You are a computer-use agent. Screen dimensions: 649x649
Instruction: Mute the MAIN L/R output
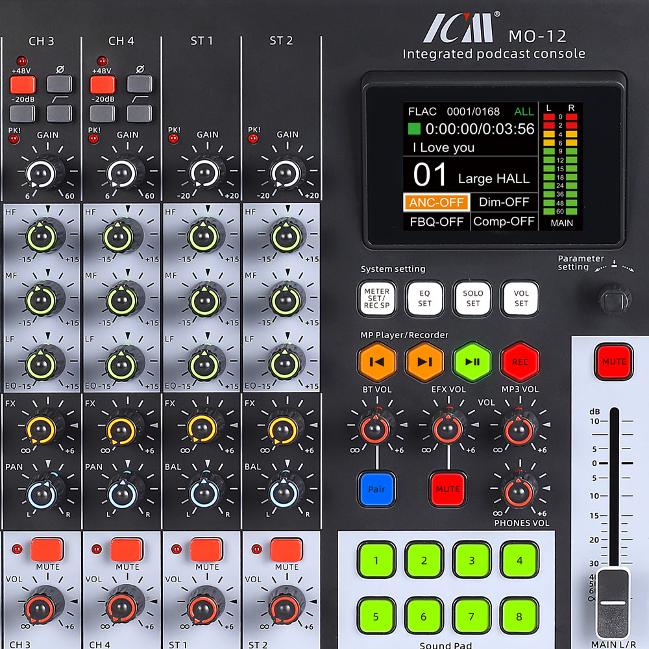coord(614,361)
